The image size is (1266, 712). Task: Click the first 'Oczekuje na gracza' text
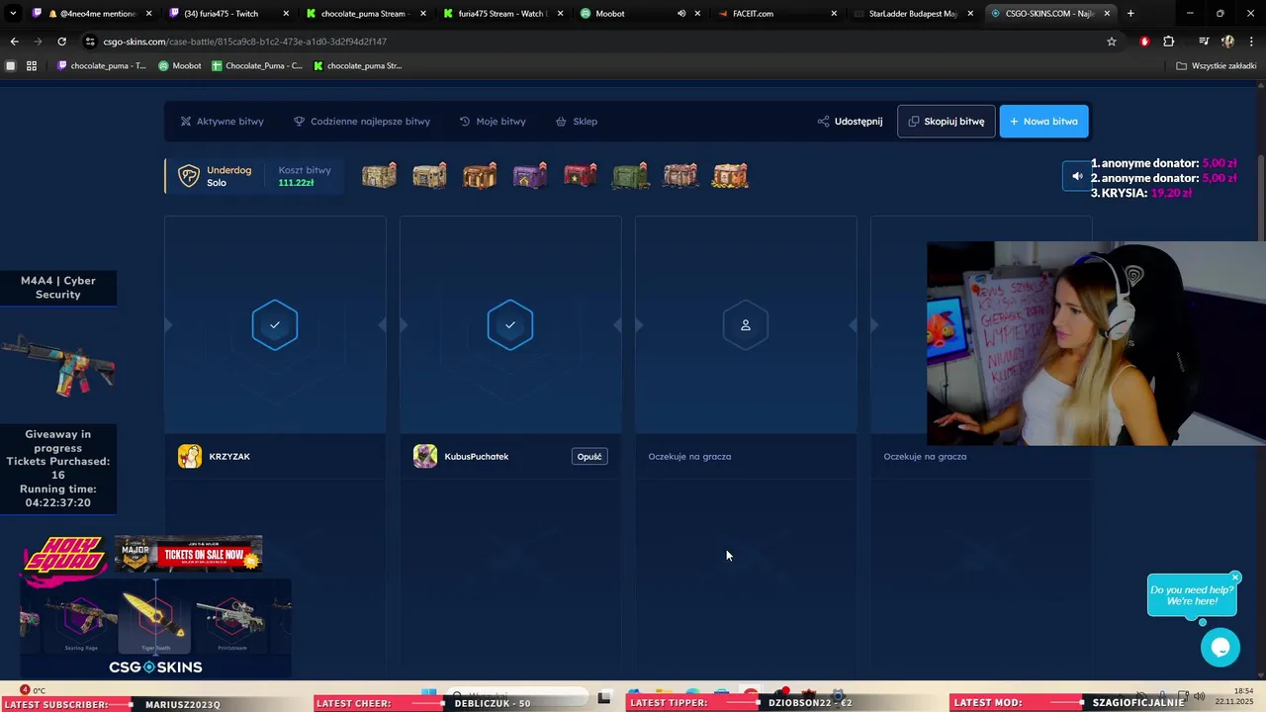point(689,457)
